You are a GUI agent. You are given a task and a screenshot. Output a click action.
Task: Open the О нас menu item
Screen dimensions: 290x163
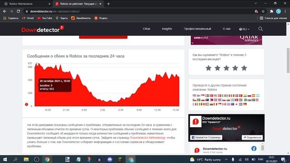pyautogui.click(x=227, y=29)
